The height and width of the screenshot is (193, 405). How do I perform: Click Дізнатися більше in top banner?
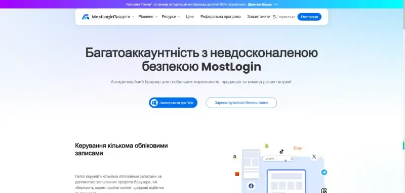click(x=260, y=5)
